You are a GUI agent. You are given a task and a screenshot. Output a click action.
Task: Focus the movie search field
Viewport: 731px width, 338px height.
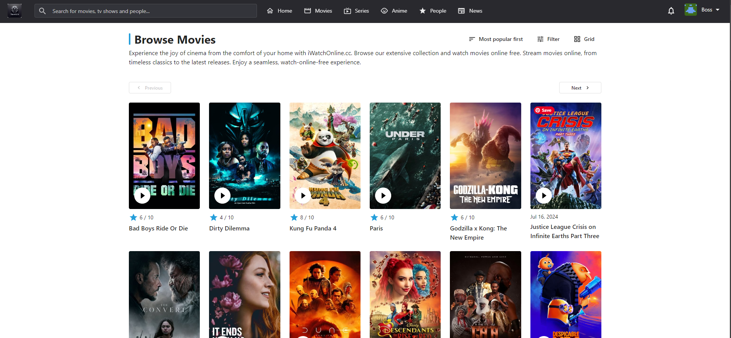146,11
